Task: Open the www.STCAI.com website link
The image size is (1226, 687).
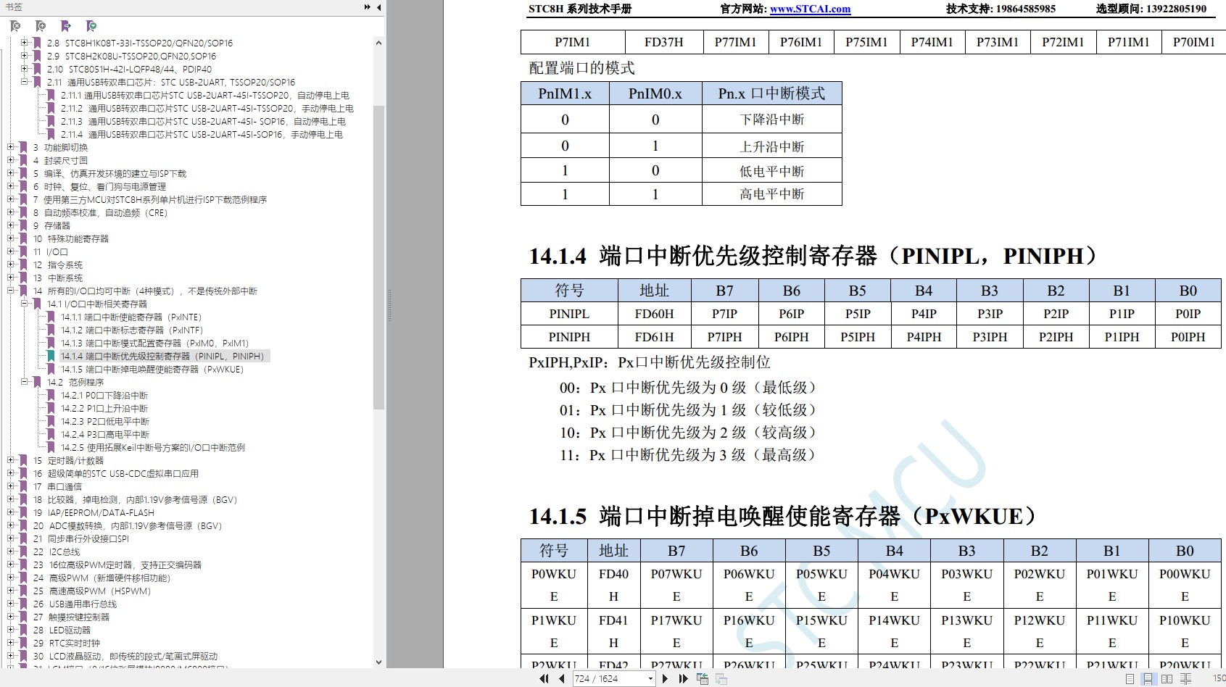Action: click(810, 9)
